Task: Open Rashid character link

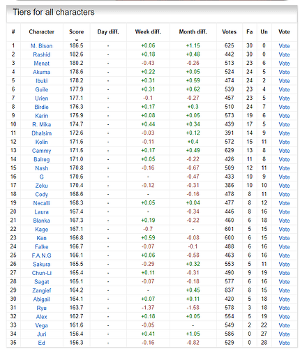Action: click(x=42, y=54)
